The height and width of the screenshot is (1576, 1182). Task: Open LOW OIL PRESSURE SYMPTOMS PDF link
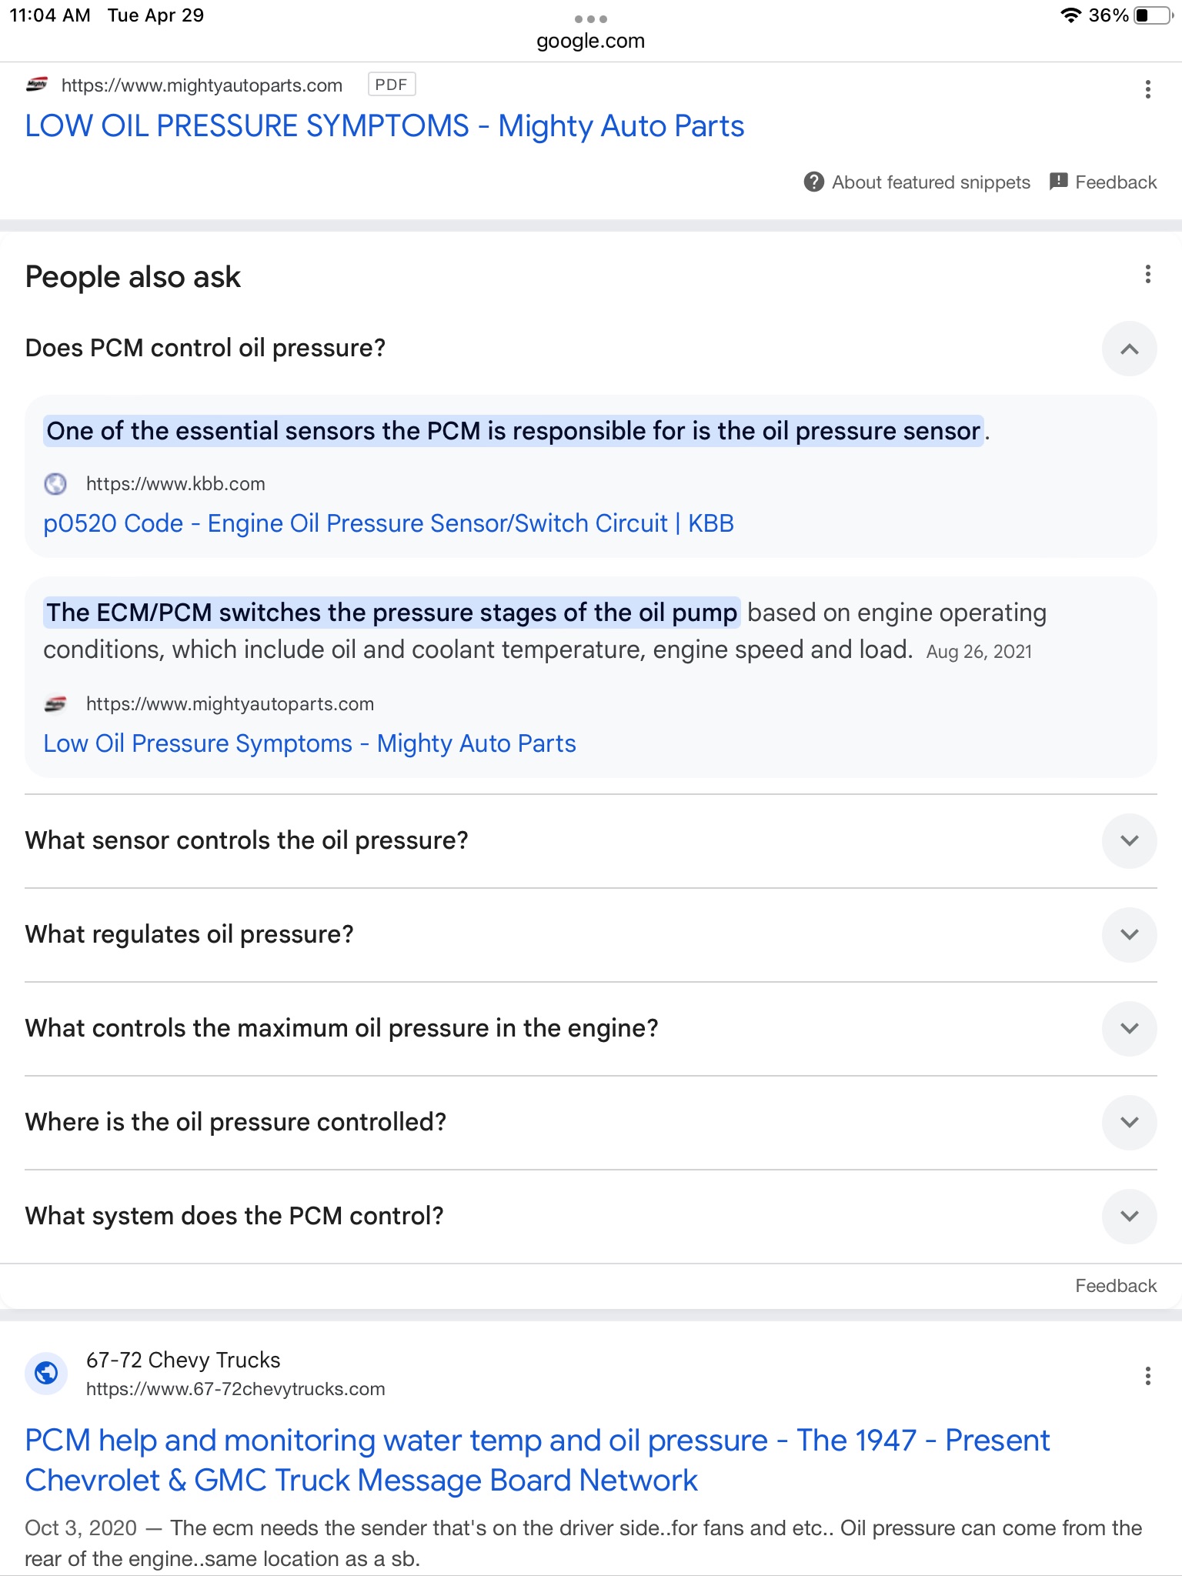click(x=385, y=126)
